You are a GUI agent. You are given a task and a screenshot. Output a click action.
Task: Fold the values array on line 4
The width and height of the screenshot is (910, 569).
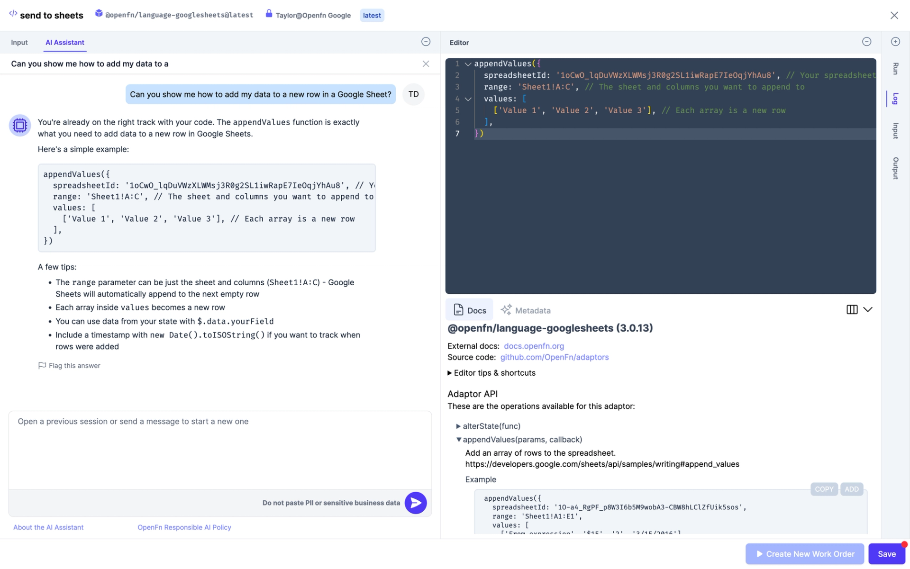coord(468,99)
